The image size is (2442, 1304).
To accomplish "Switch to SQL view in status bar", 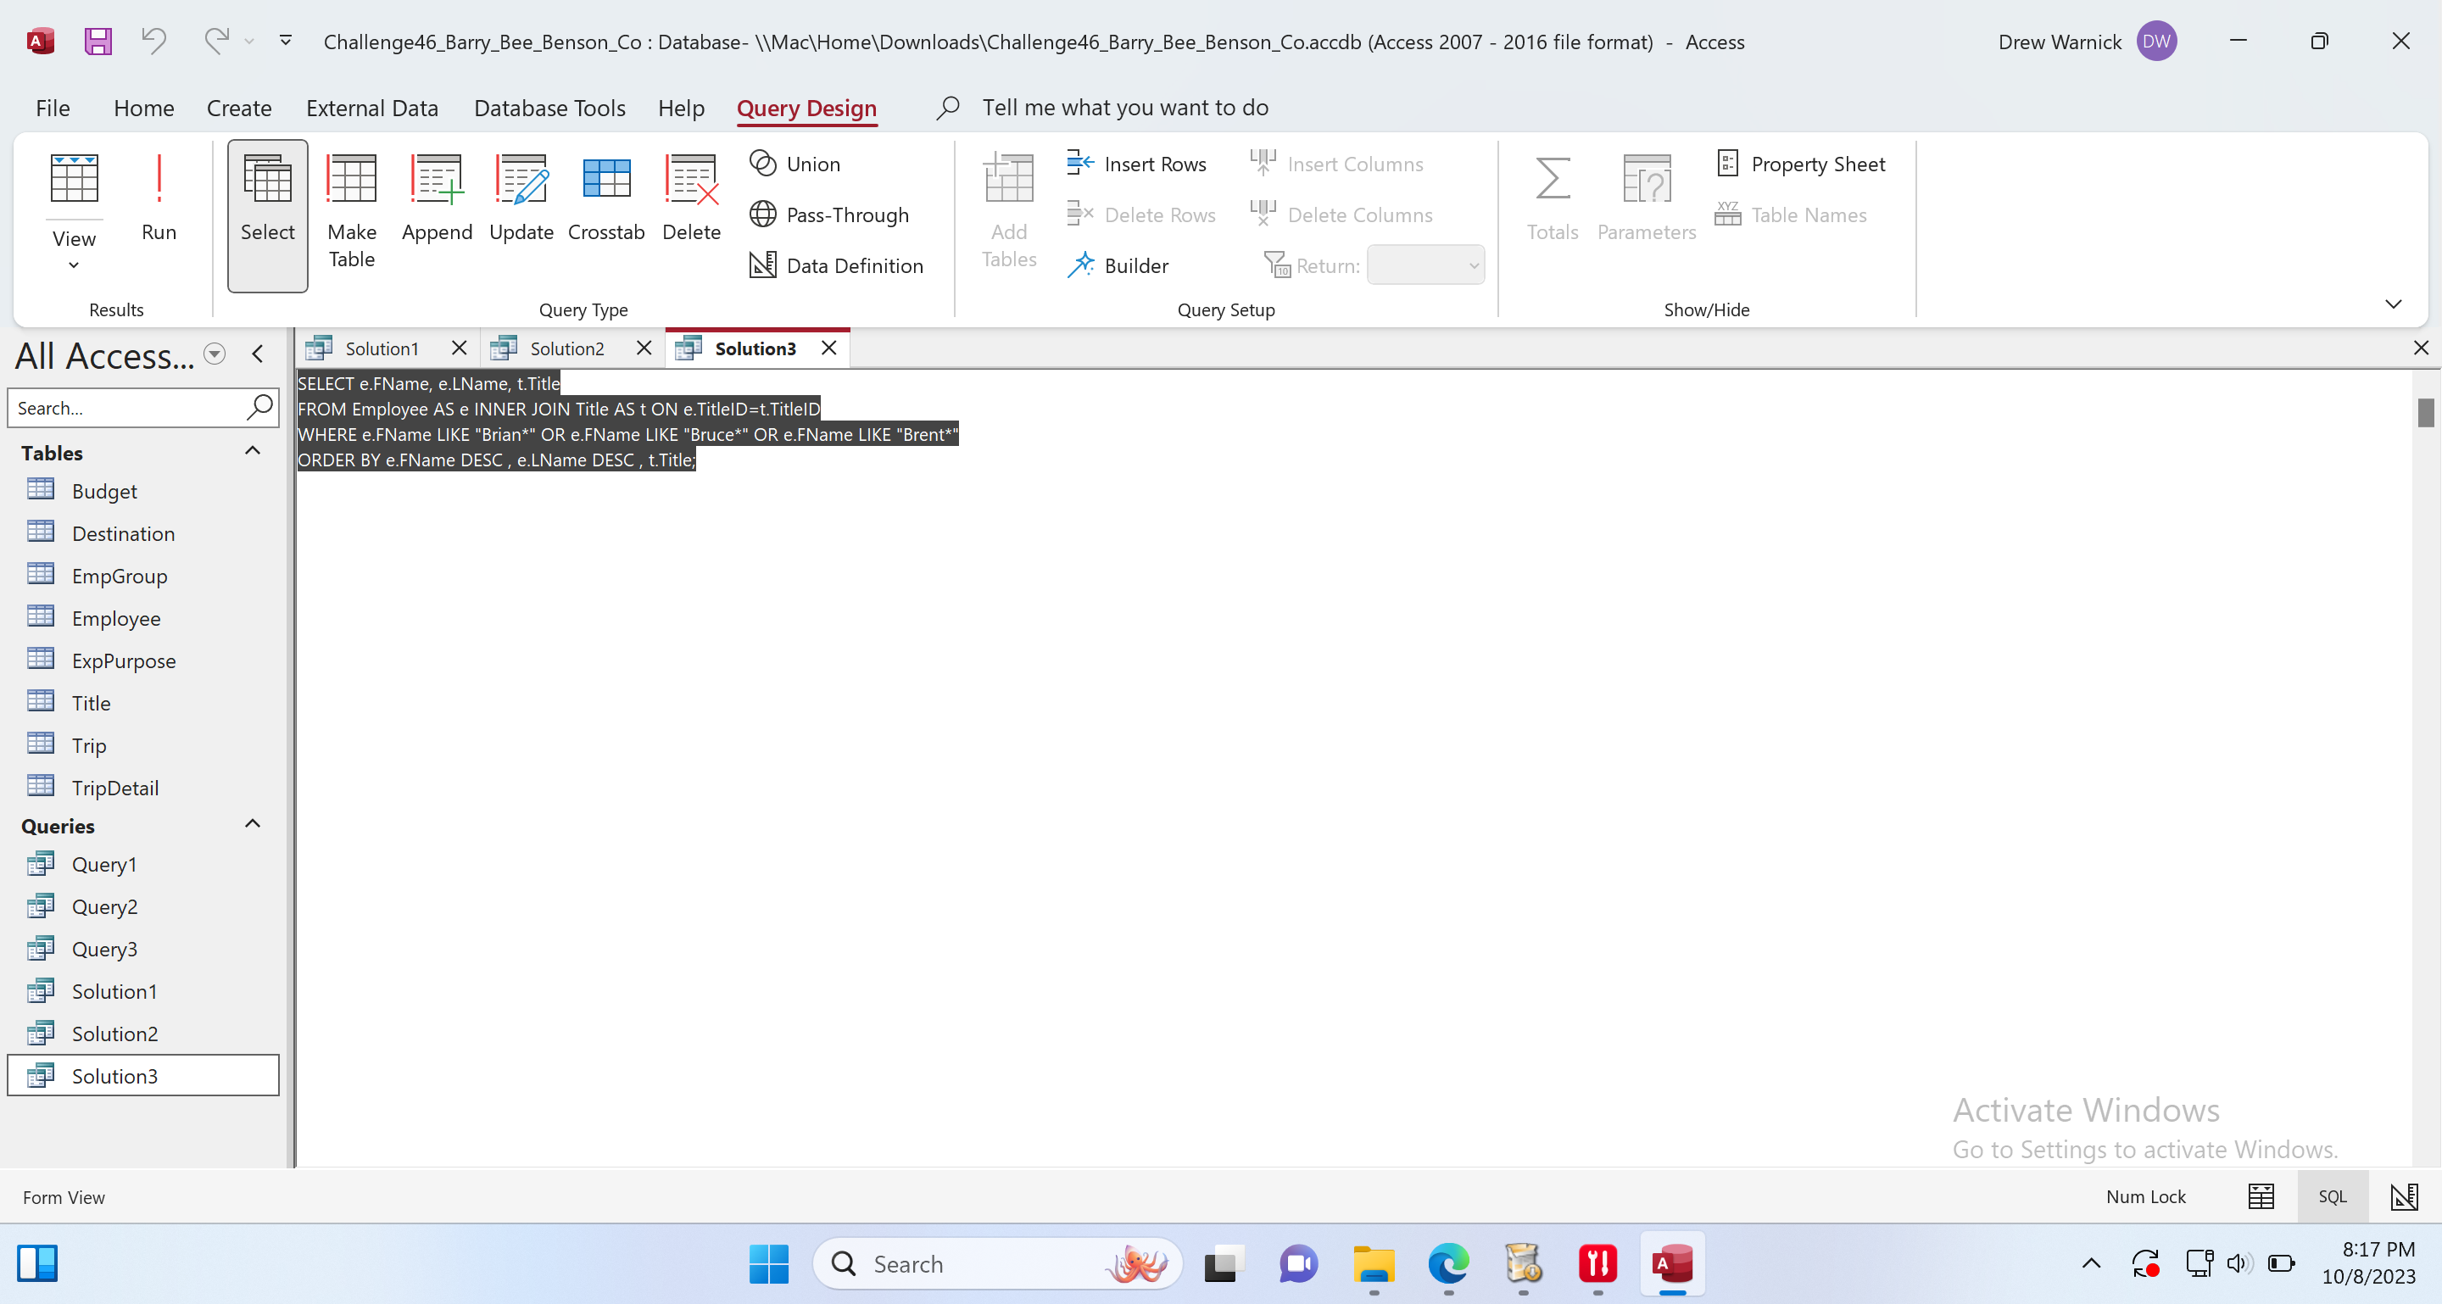I will tap(2331, 1197).
